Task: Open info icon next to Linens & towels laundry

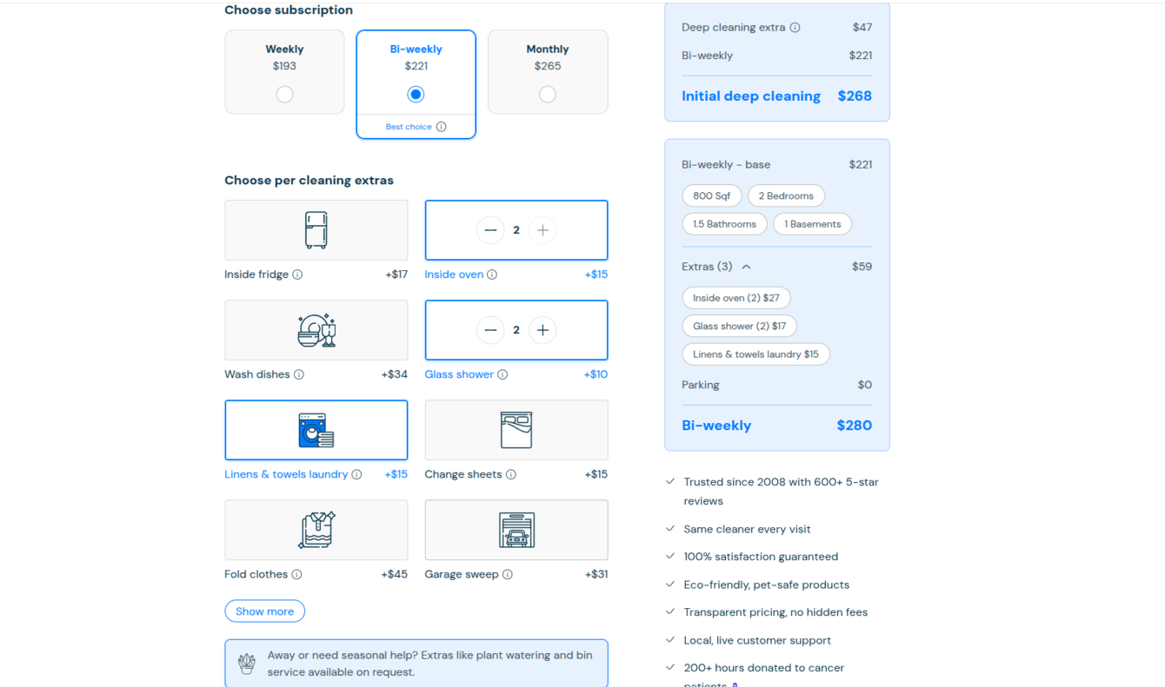Action: tap(356, 474)
